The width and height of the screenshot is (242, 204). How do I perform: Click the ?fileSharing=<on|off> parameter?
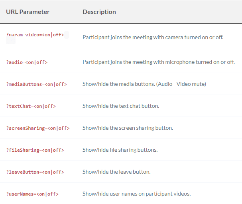click(35, 150)
